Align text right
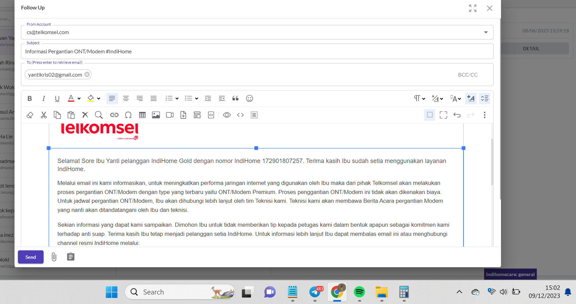The width and height of the screenshot is (576, 304). (x=140, y=99)
